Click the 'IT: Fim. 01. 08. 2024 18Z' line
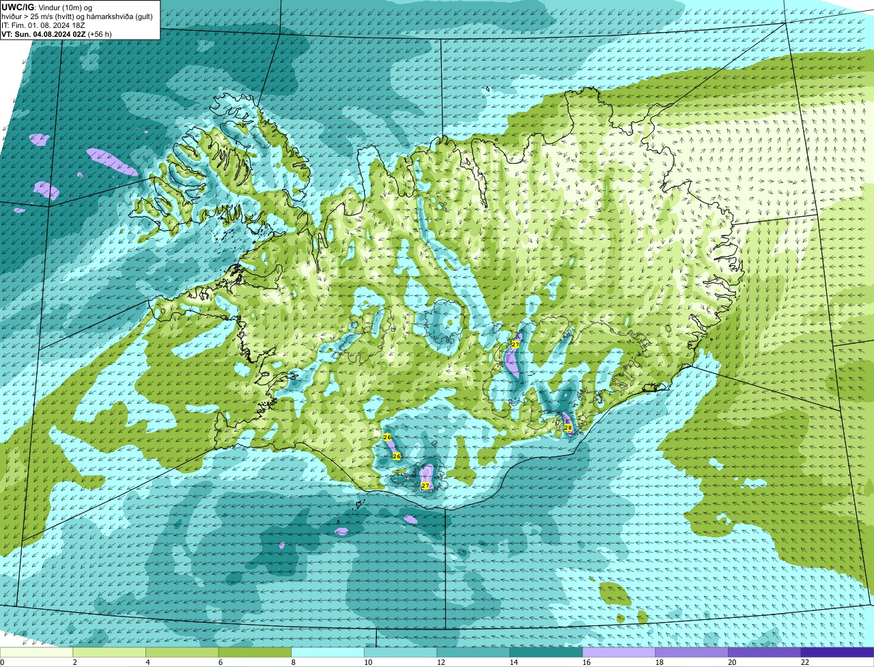 click(x=43, y=25)
